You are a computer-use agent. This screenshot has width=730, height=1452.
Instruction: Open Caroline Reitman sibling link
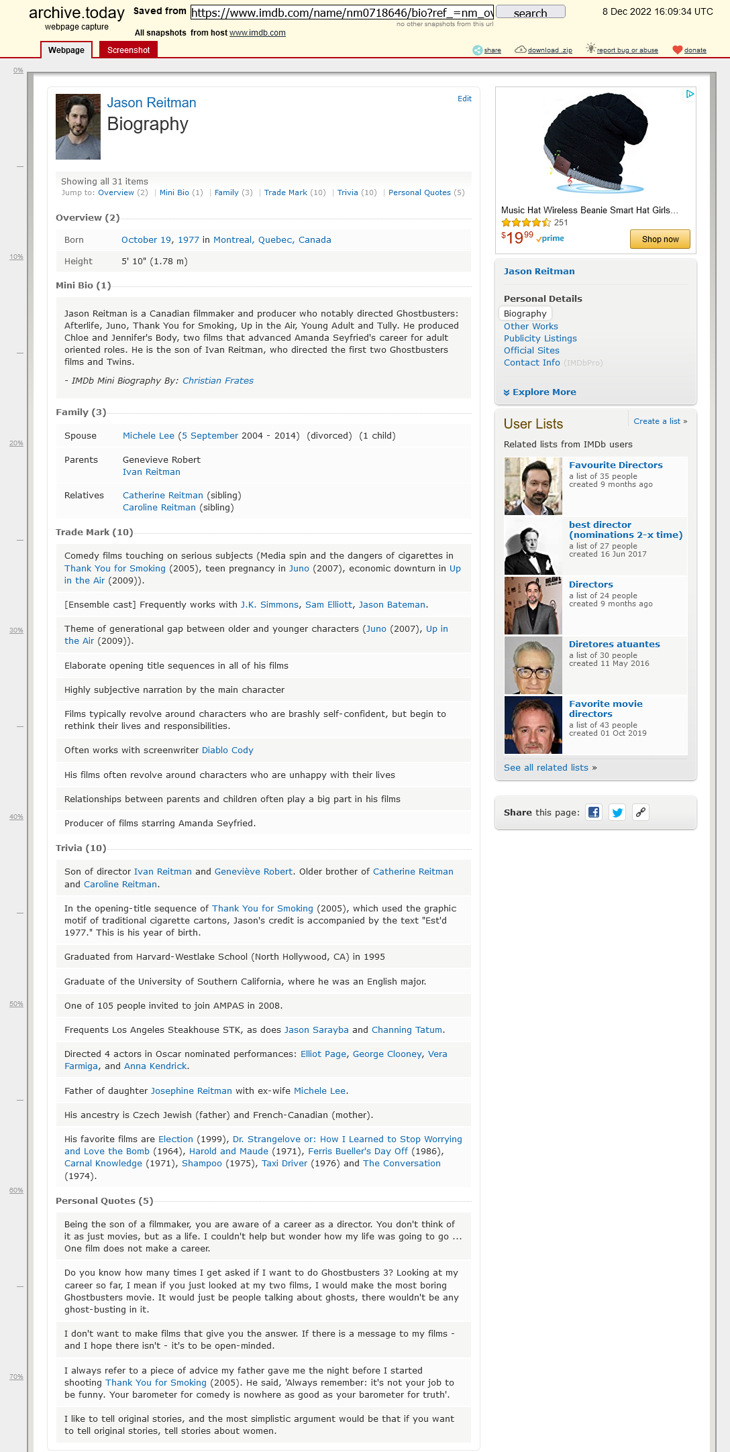coord(159,508)
